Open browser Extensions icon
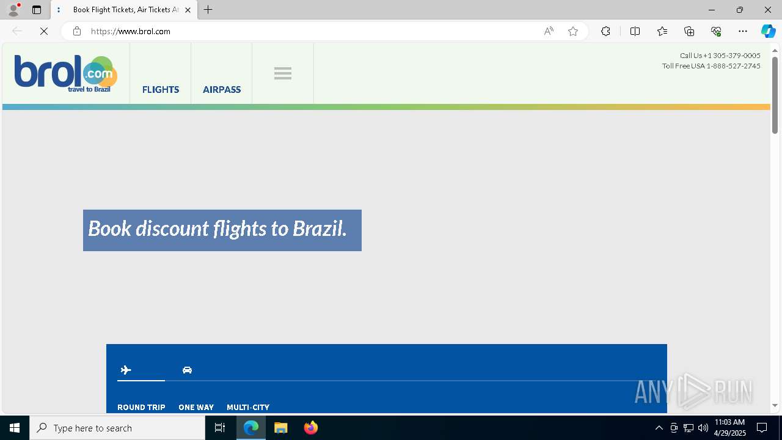The width and height of the screenshot is (782, 440). (605, 31)
